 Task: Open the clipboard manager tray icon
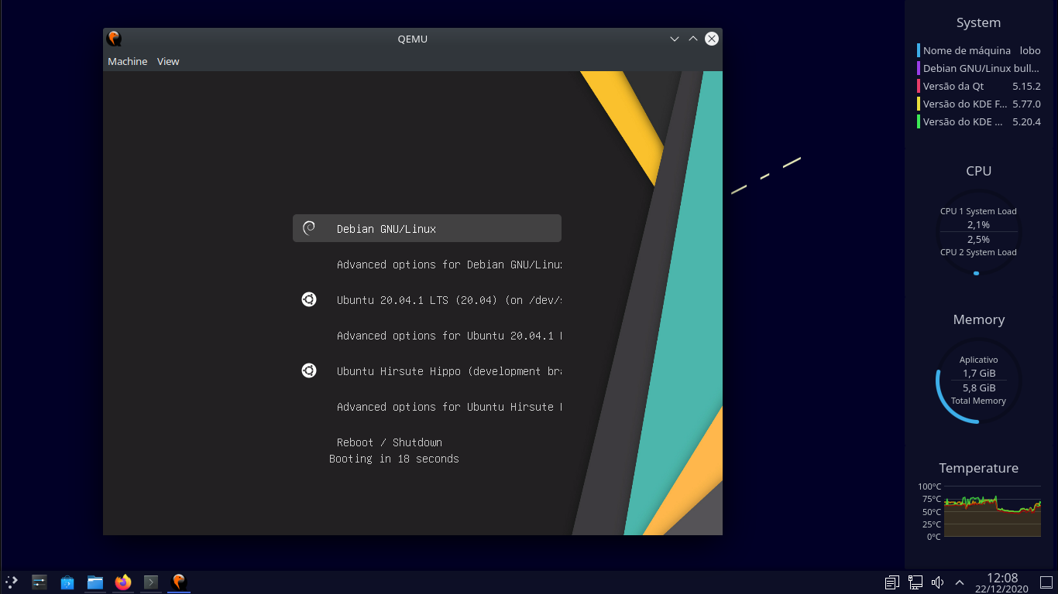click(x=892, y=582)
